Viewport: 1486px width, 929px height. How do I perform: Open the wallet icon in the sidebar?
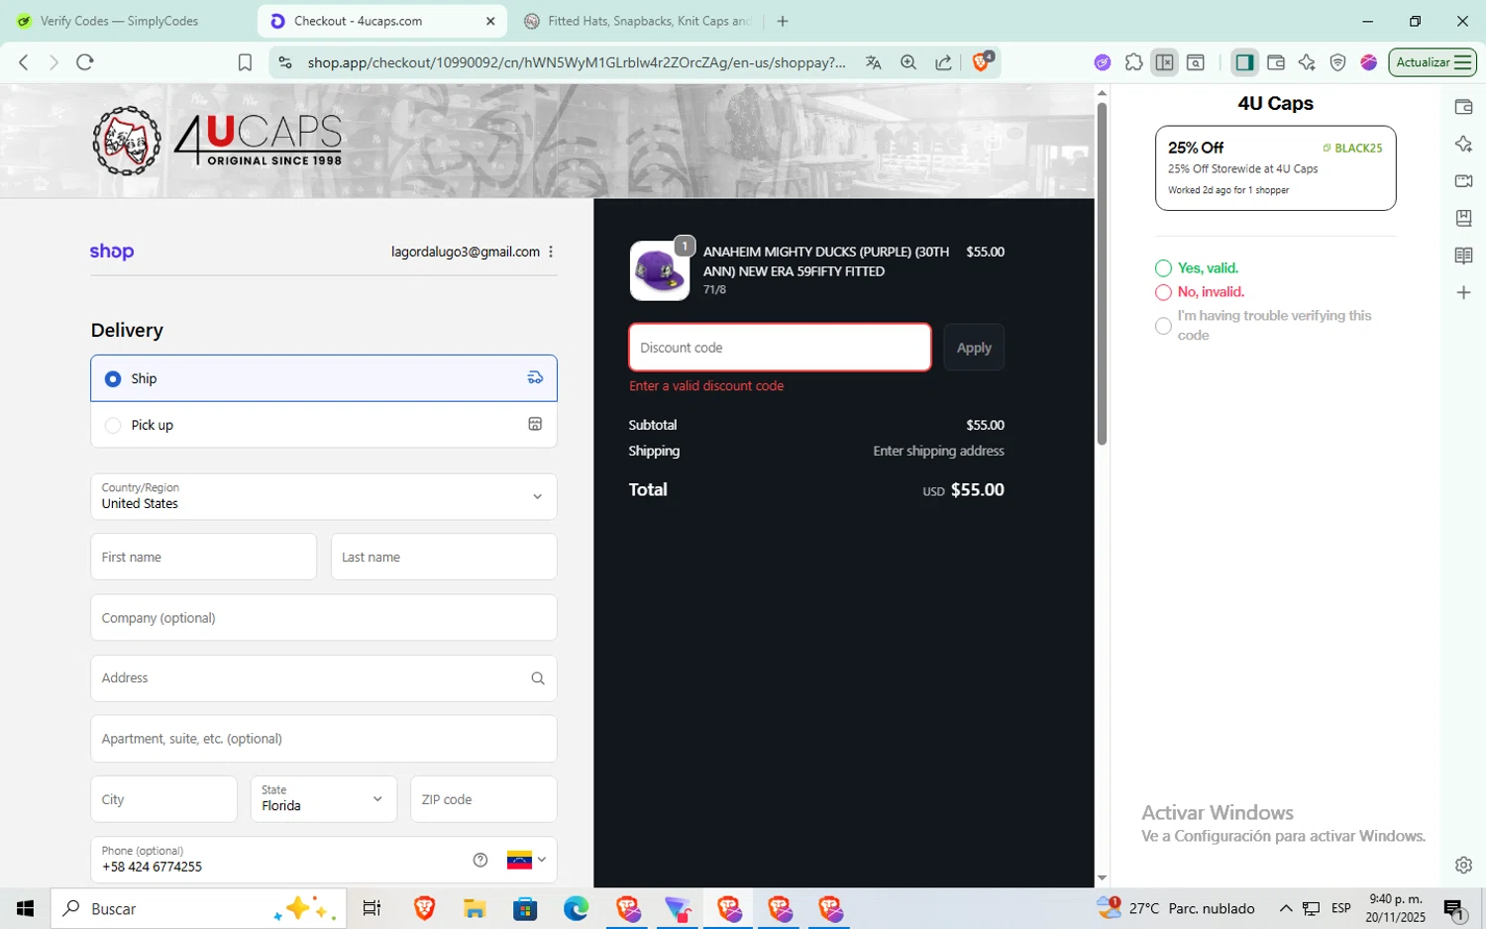click(1463, 107)
